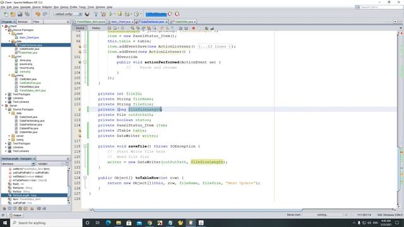
Task: Open the Refactor menu
Action: 47,7
